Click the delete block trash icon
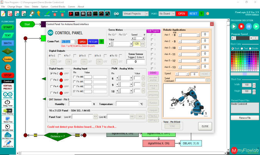260x155 pixels. [x=62, y=13]
